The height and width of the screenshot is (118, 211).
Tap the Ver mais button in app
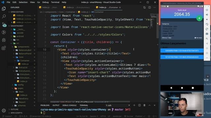click(198, 38)
